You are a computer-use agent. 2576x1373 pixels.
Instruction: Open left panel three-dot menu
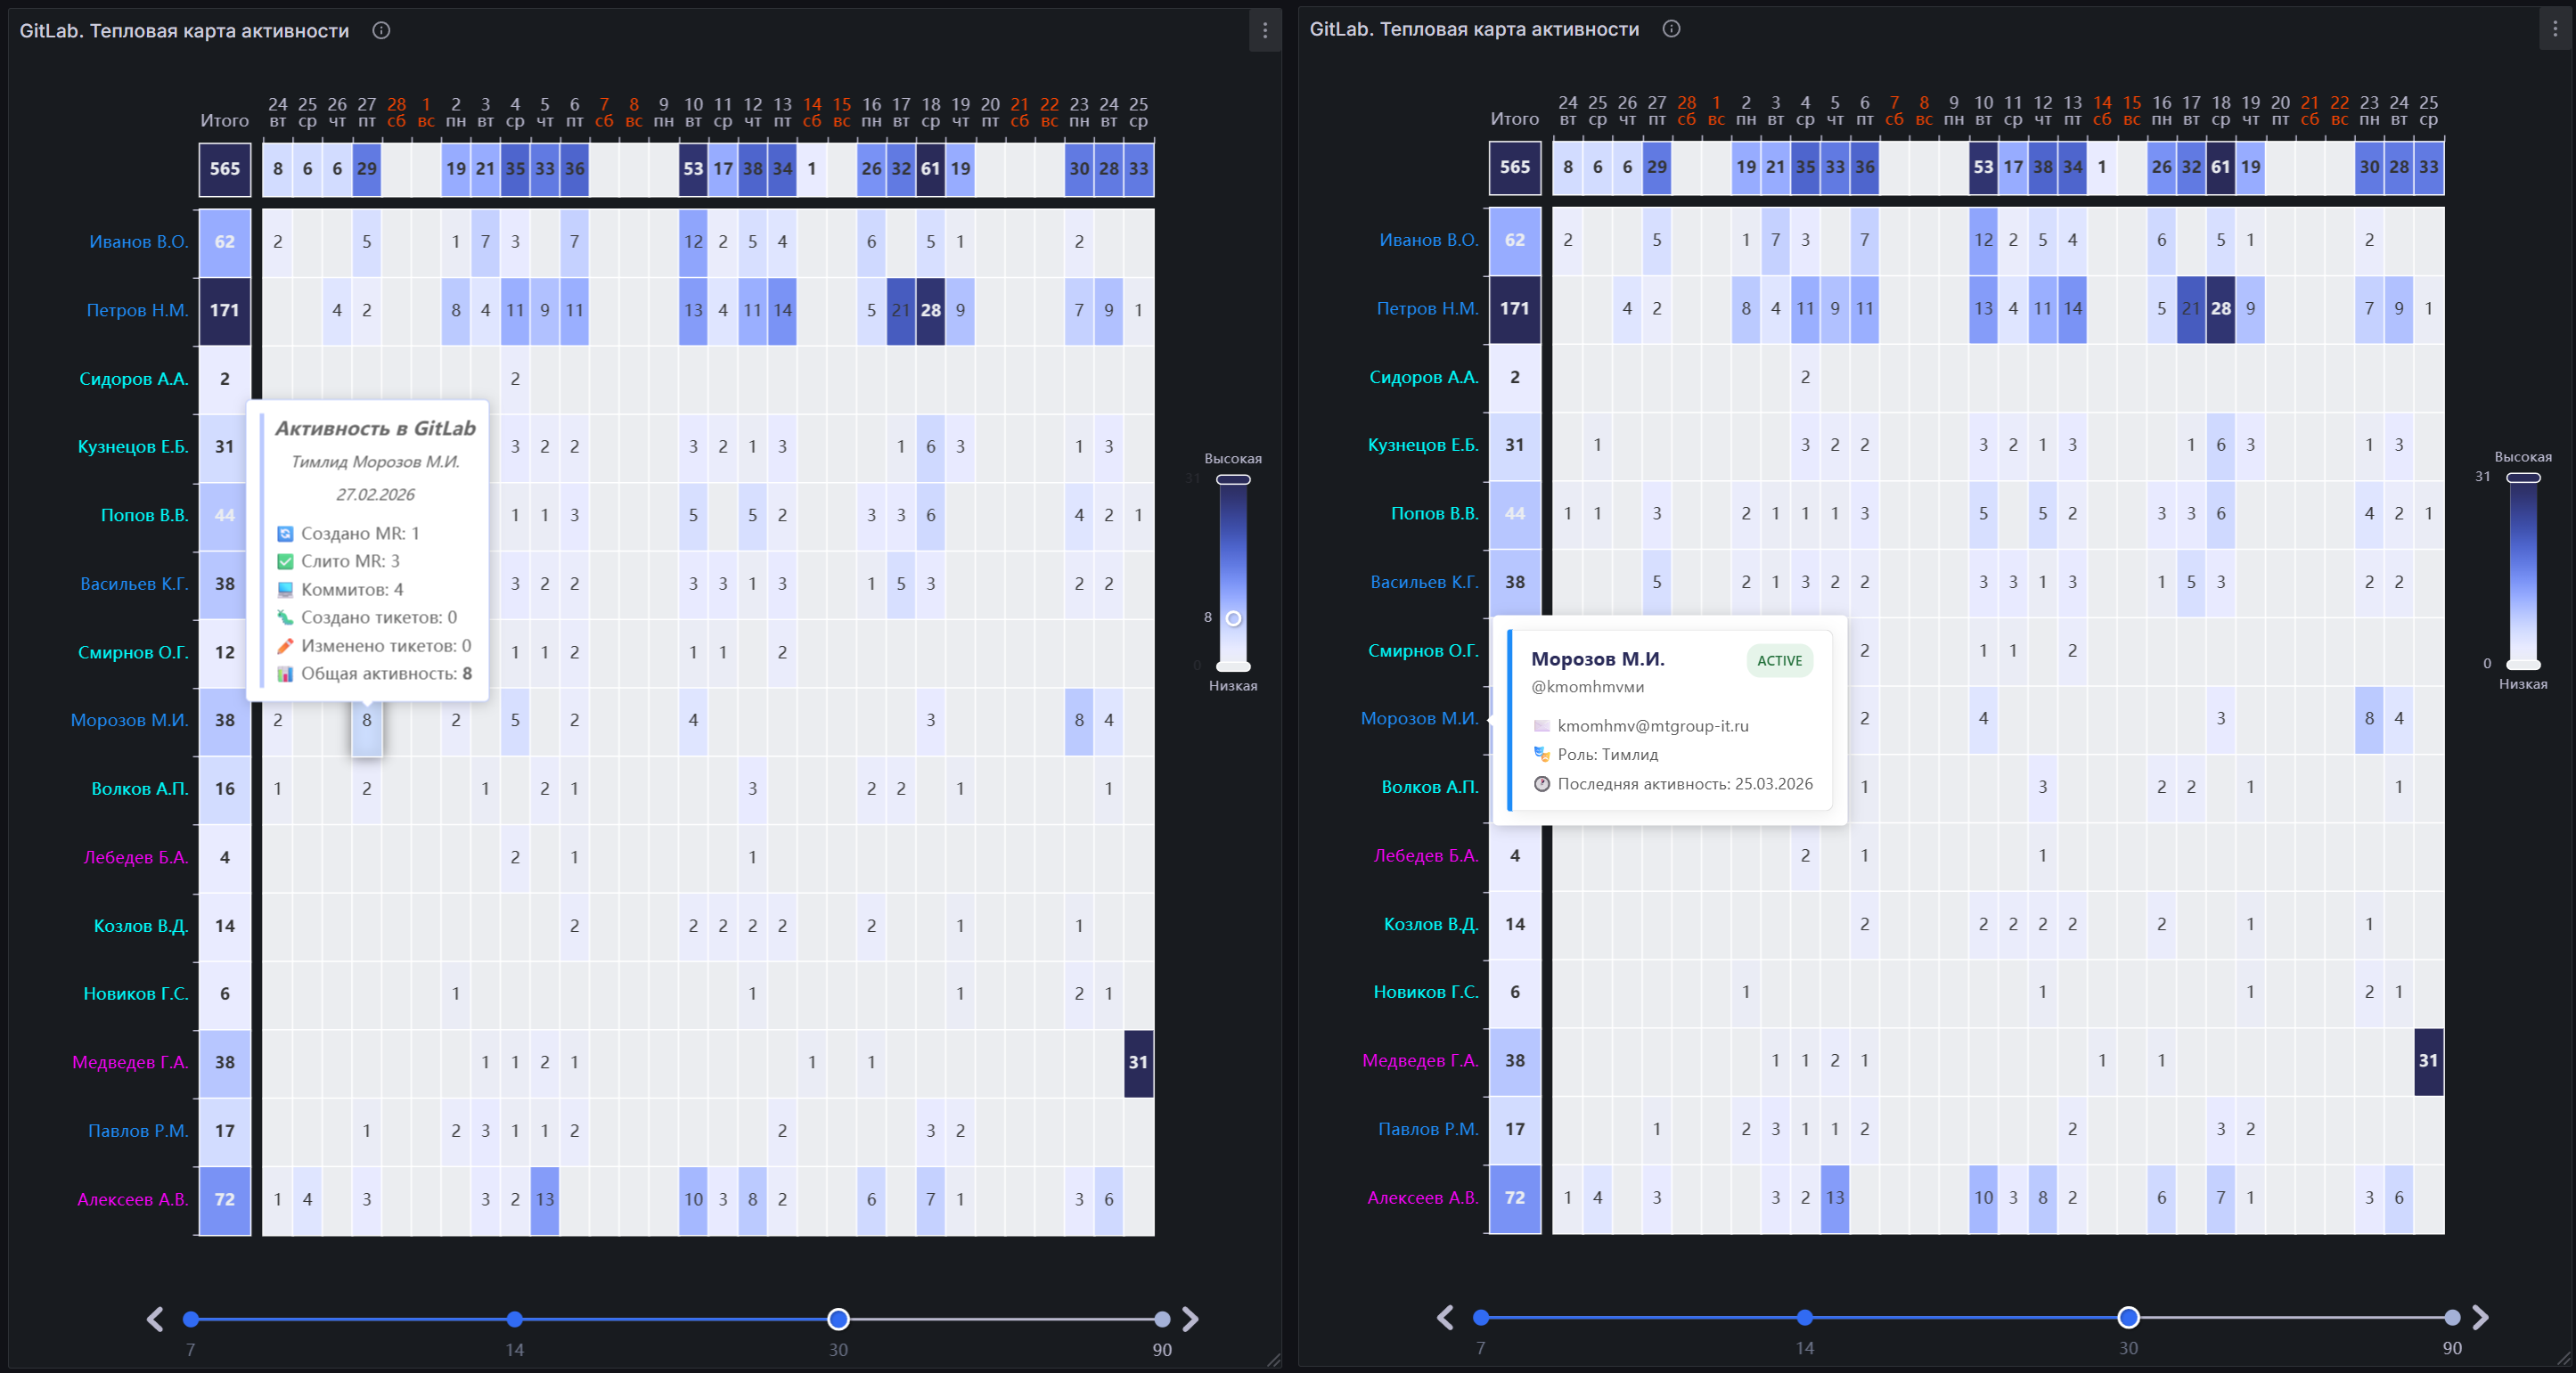point(1265,30)
